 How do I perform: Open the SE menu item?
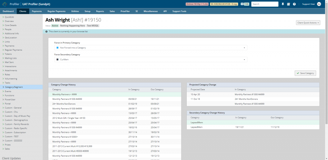click(x=136, y=11)
